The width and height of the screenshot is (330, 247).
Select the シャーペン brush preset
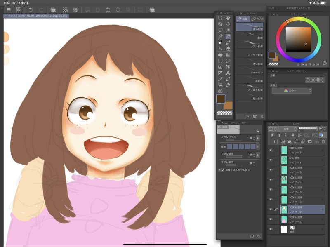[x=249, y=70]
